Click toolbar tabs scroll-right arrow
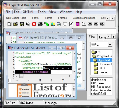This screenshot has width=119, height=108. click(112, 19)
